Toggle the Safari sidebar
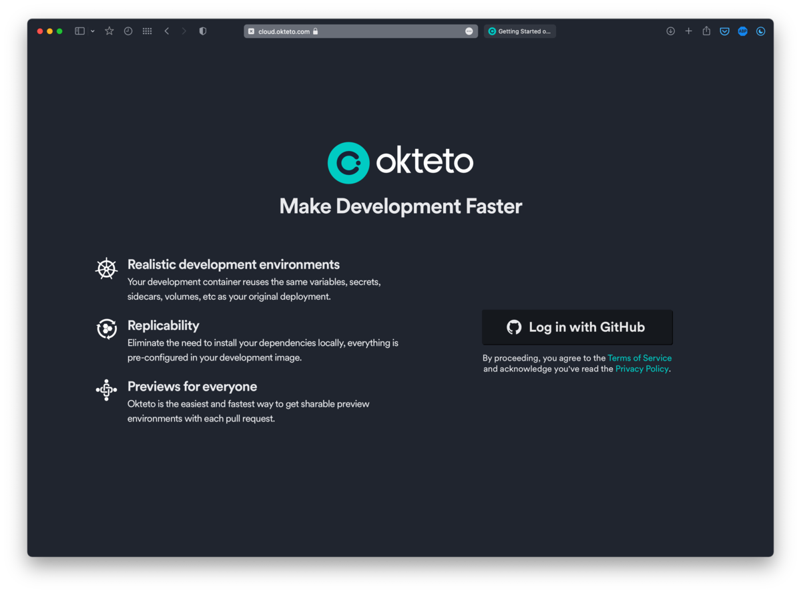 pos(79,31)
